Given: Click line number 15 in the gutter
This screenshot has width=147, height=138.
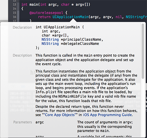Looking at the screenshot, I should coord(14,13).
